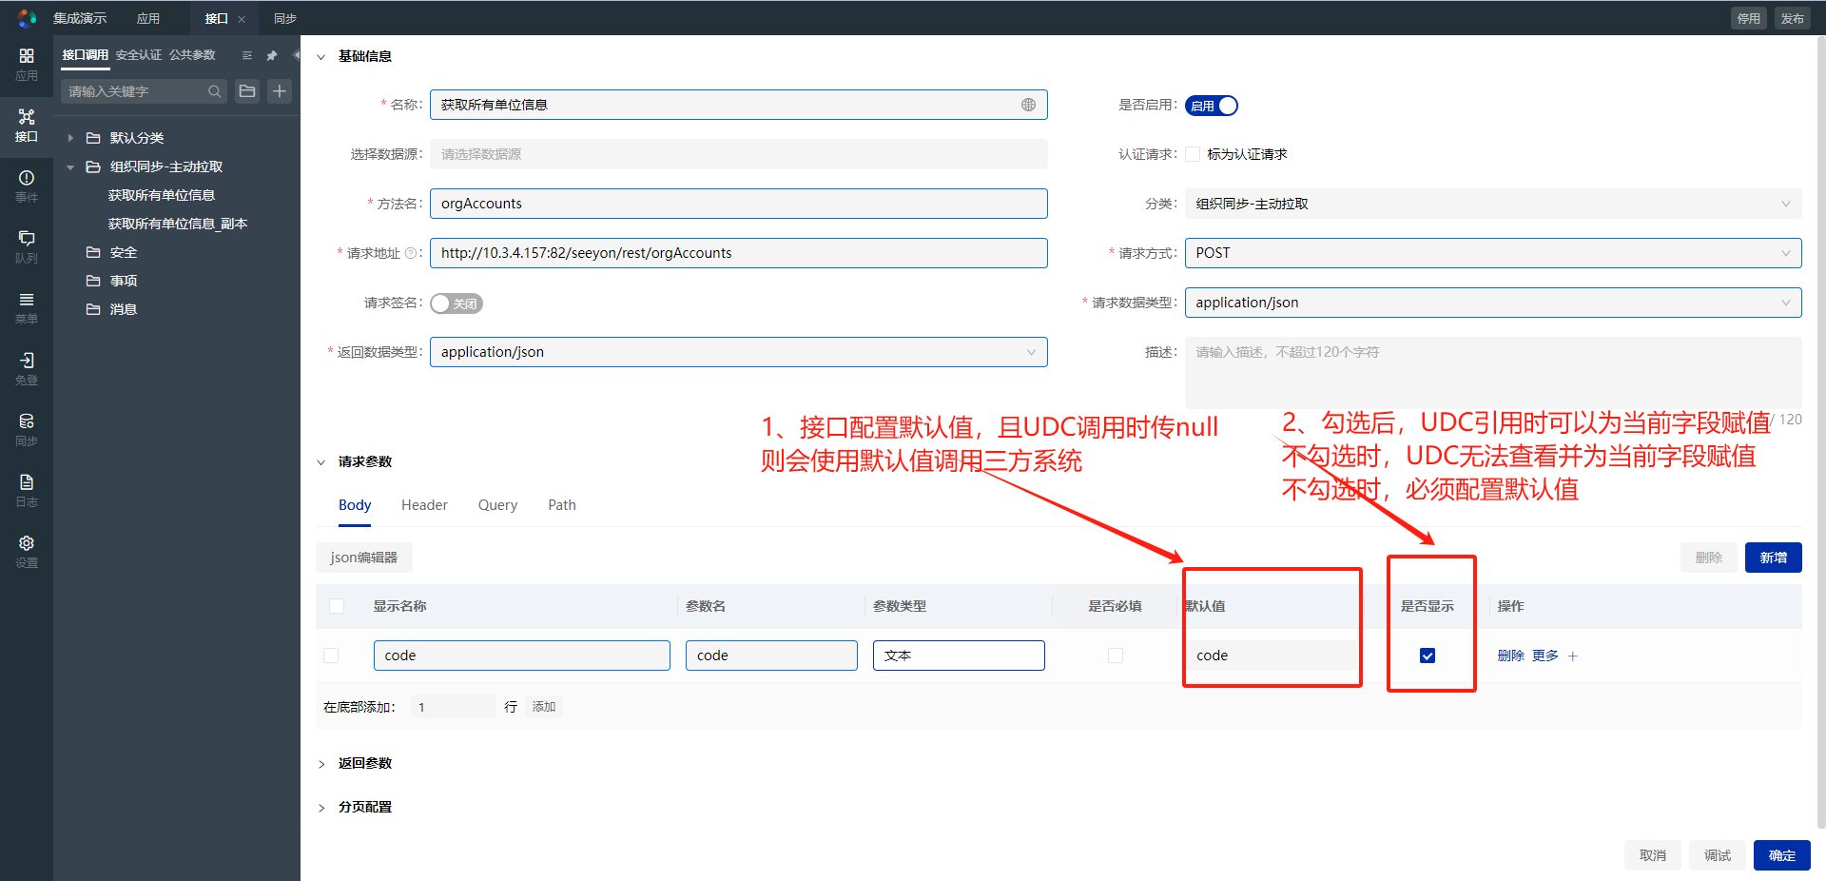Open the 参数类型 文本 dropdown
Viewport: 1826px width, 881px height.
[959, 656]
